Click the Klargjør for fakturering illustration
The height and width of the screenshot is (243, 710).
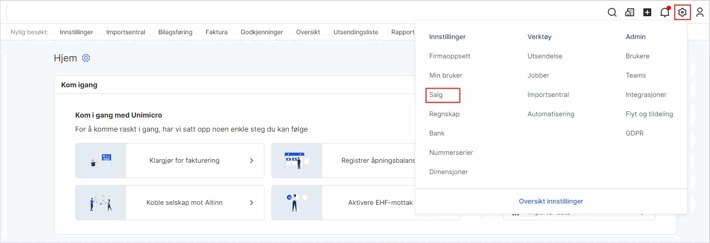[x=101, y=161]
